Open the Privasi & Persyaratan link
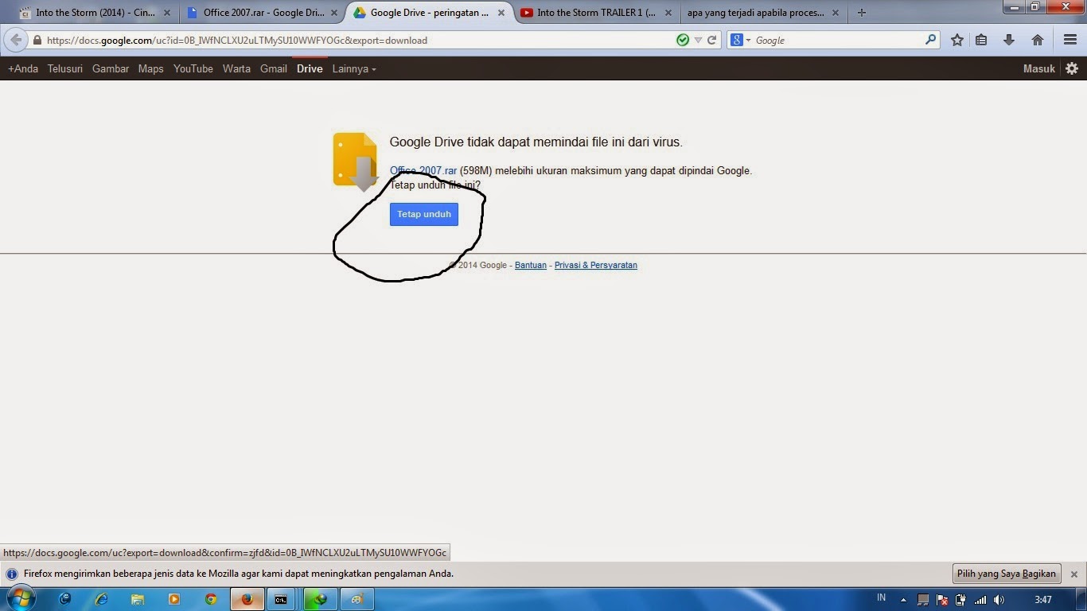This screenshot has height=611, width=1087. (x=596, y=265)
